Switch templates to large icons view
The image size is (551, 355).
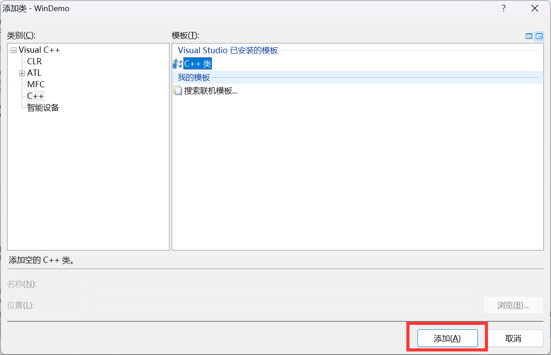529,36
